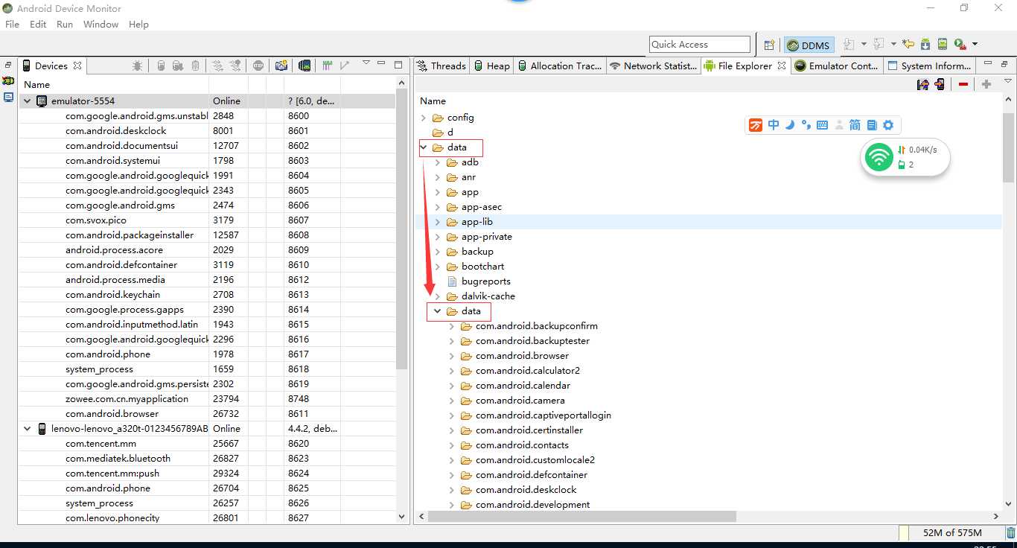Click the Cause GC trash icon in Devices toolbar
The width and height of the screenshot is (1017, 548).
pos(195,66)
